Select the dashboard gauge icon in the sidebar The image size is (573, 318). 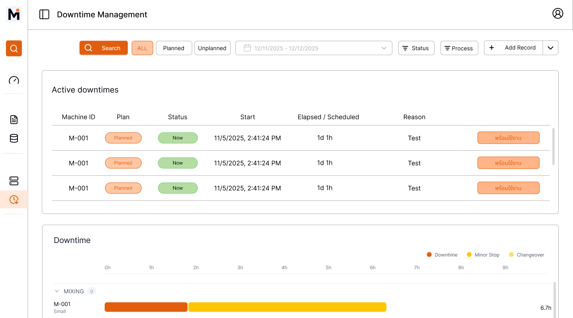coord(14,80)
